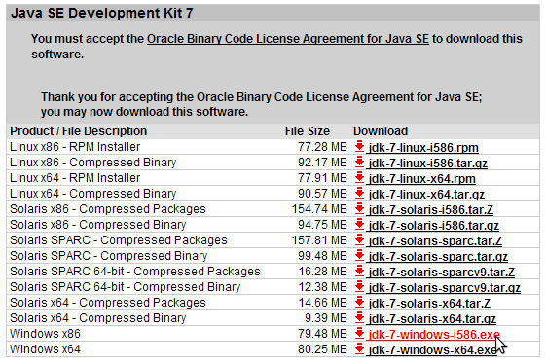Download jdk-7-solaris-sparc.tar.gz file link
546x364 pixels.
(x=438, y=257)
